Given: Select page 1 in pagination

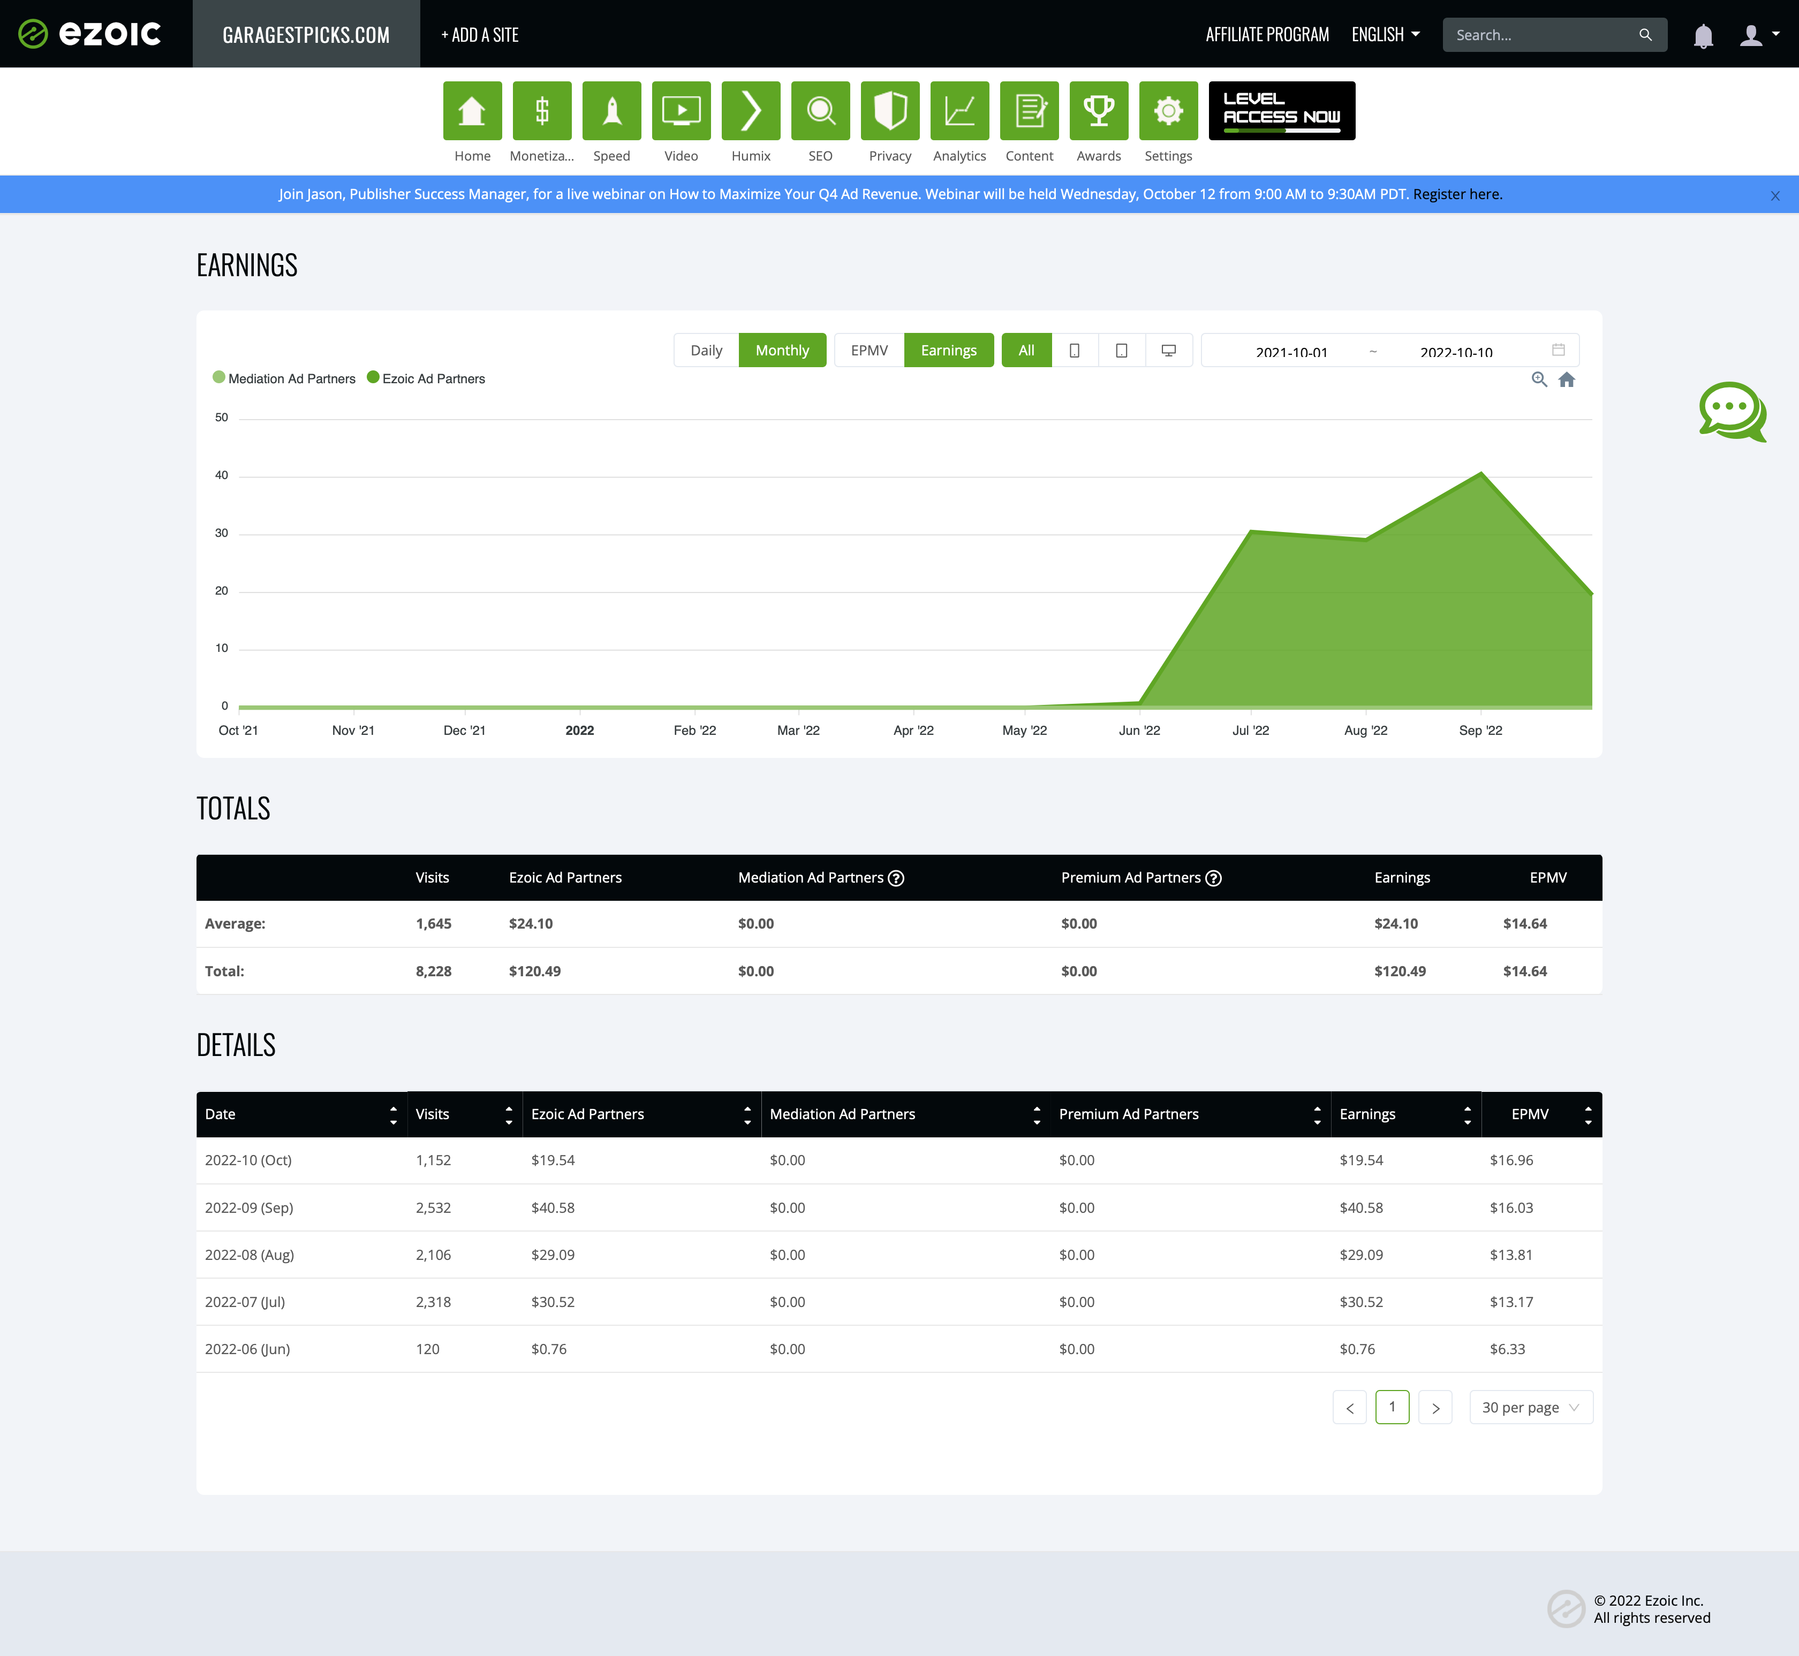Looking at the screenshot, I should 1392,1407.
